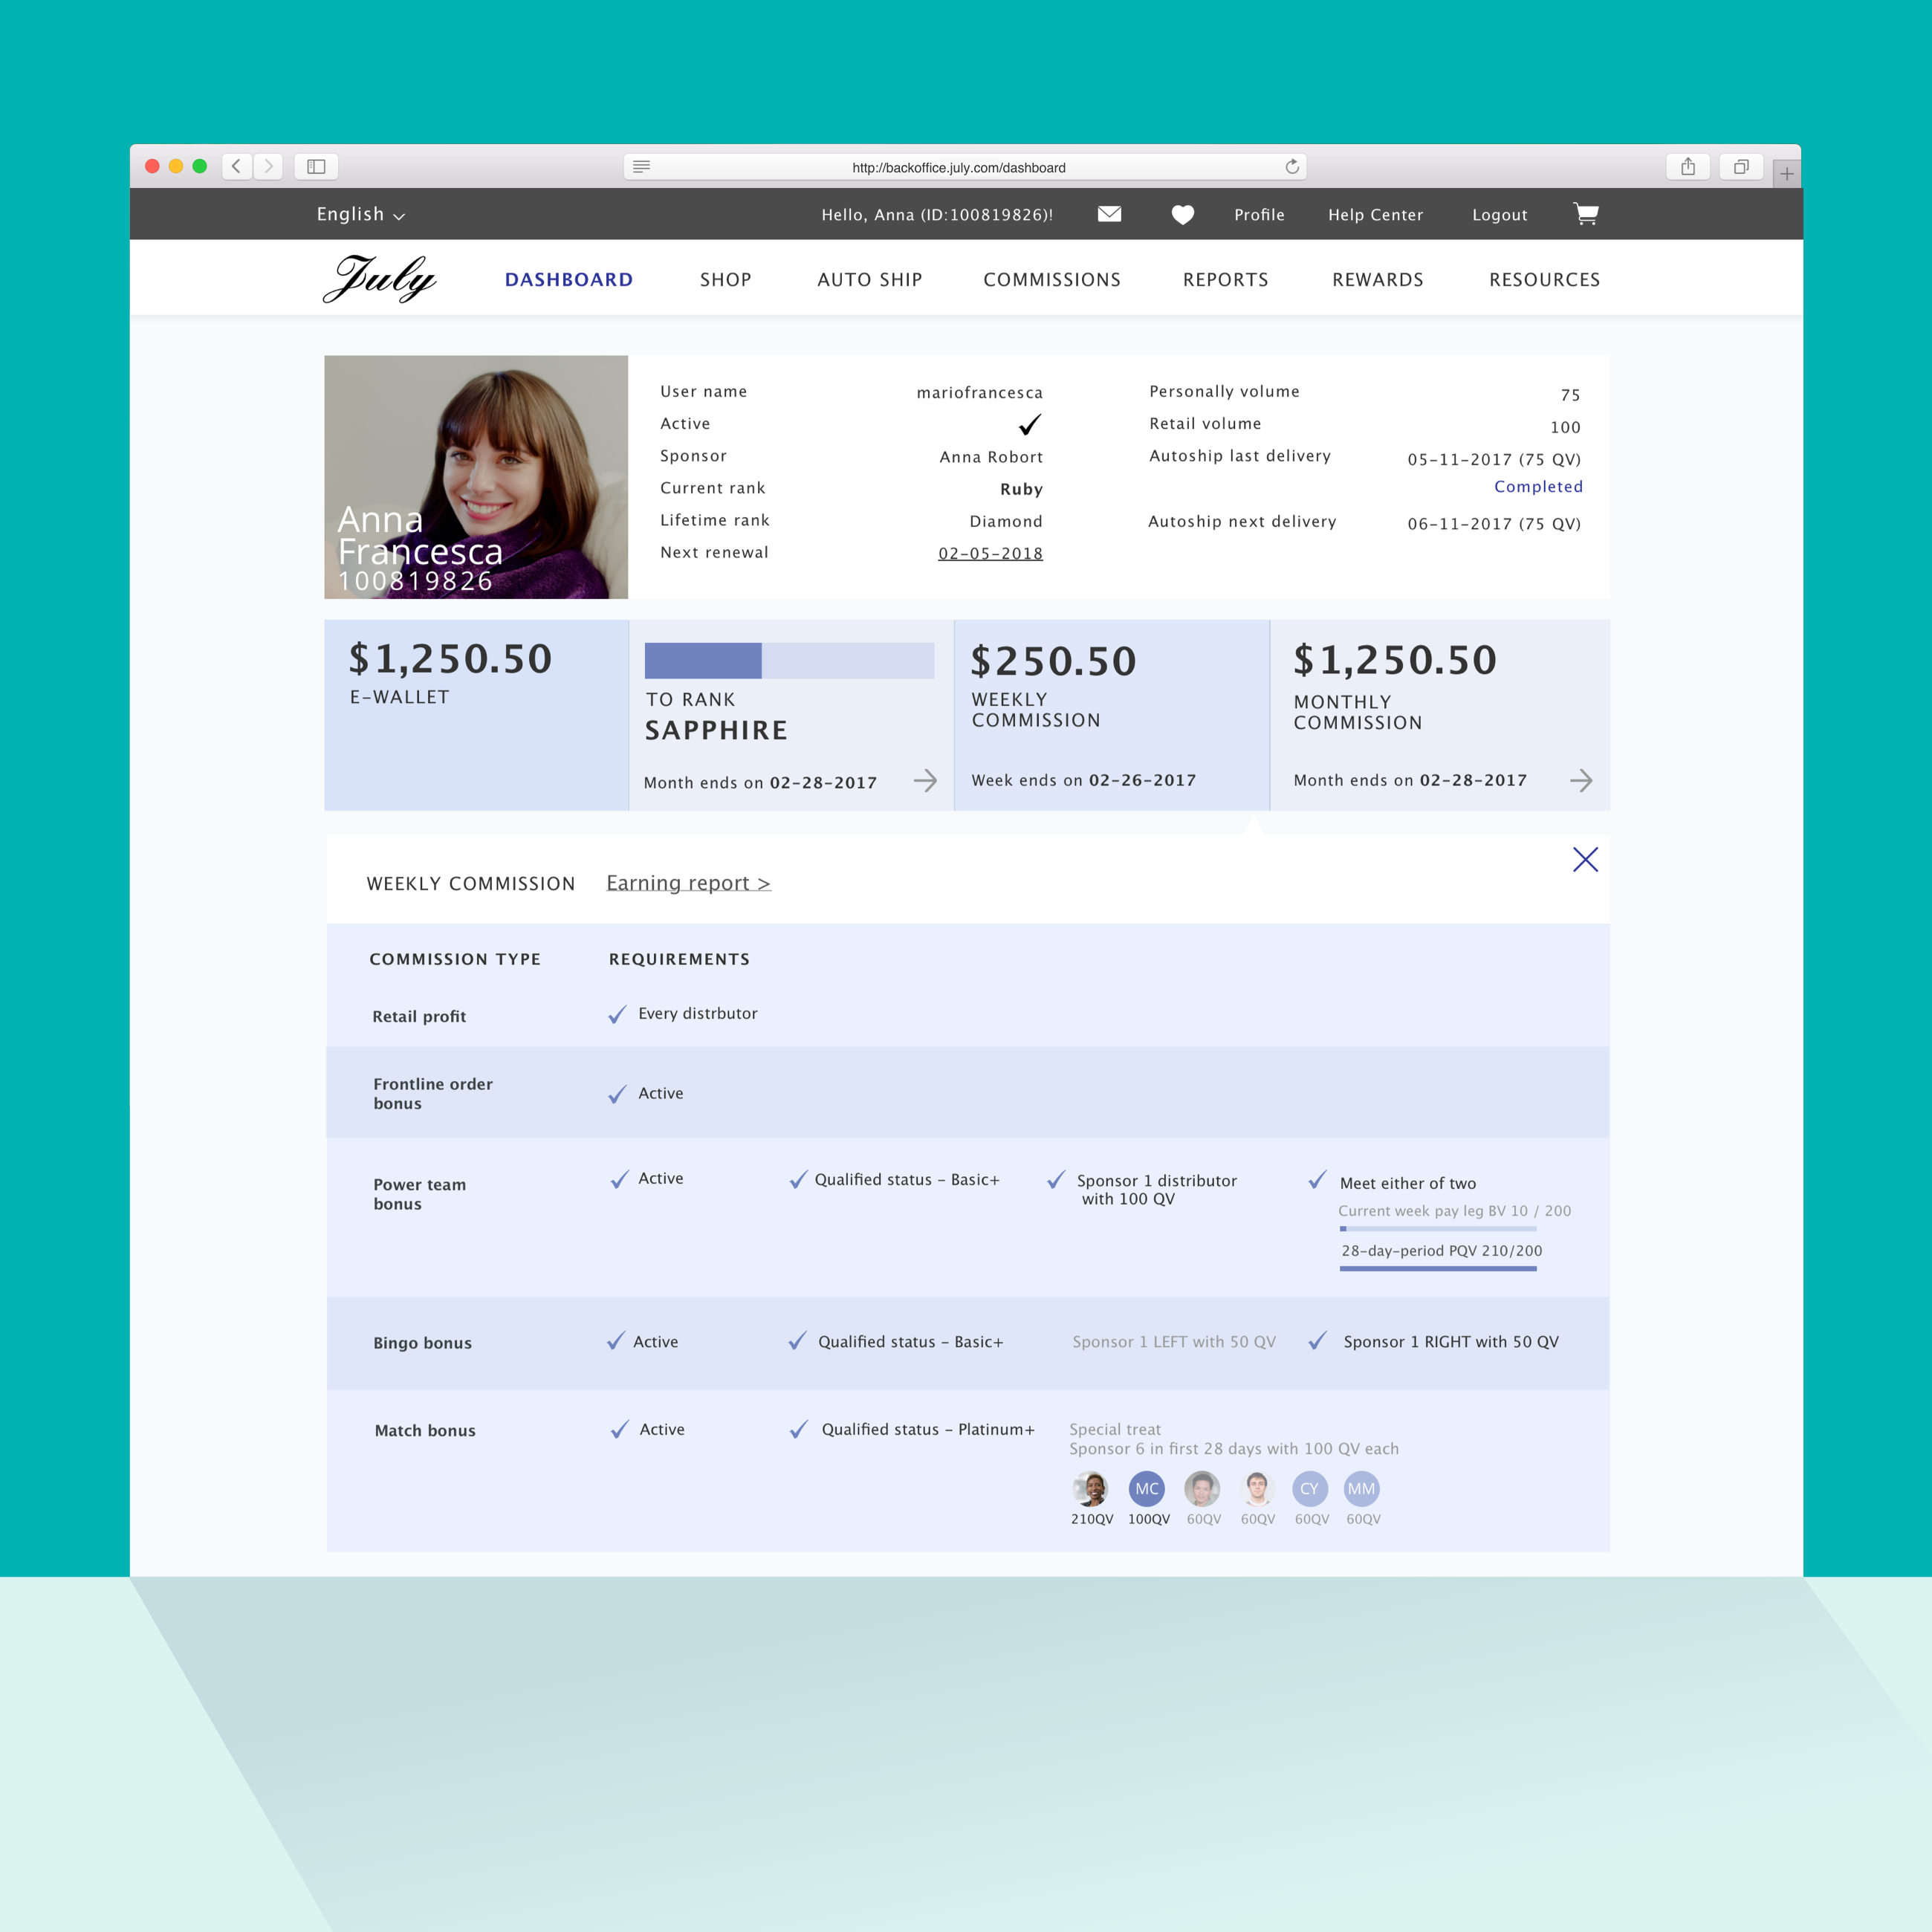The height and width of the screenshot is (1932, 1932).
Task: Open the Resources tab
Action: coord(1545,280)
